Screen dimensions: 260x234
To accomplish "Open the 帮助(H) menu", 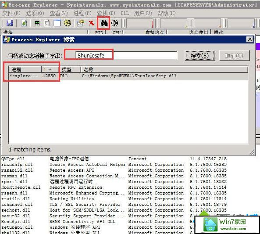I will point(167,13).
